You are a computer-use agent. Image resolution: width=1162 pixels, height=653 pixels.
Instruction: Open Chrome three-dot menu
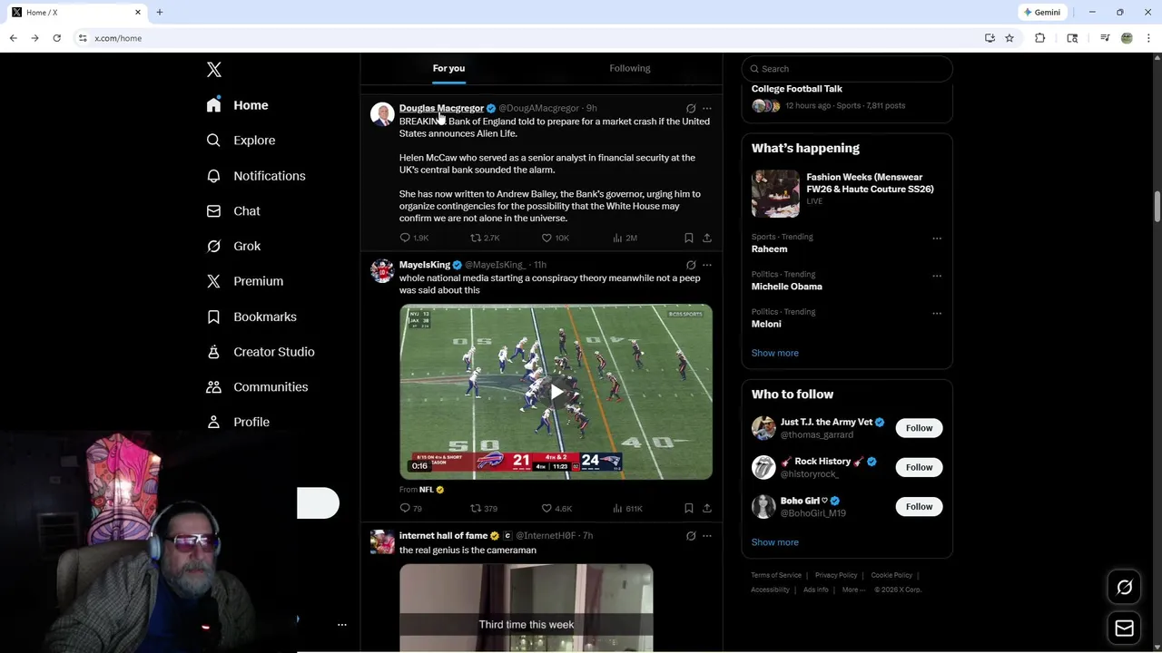[x=1148, y=38]
